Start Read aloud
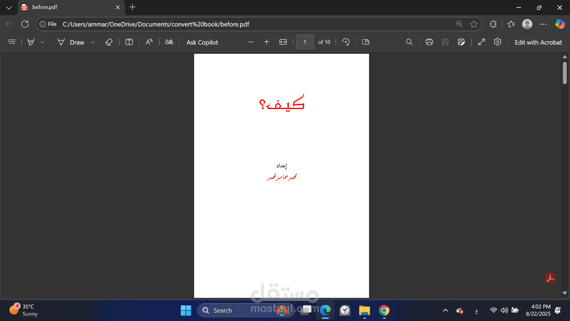 pos(149,42)
